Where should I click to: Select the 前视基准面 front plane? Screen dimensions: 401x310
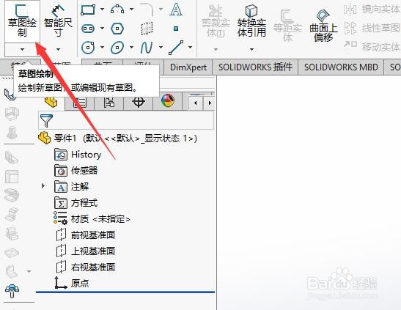85,235
